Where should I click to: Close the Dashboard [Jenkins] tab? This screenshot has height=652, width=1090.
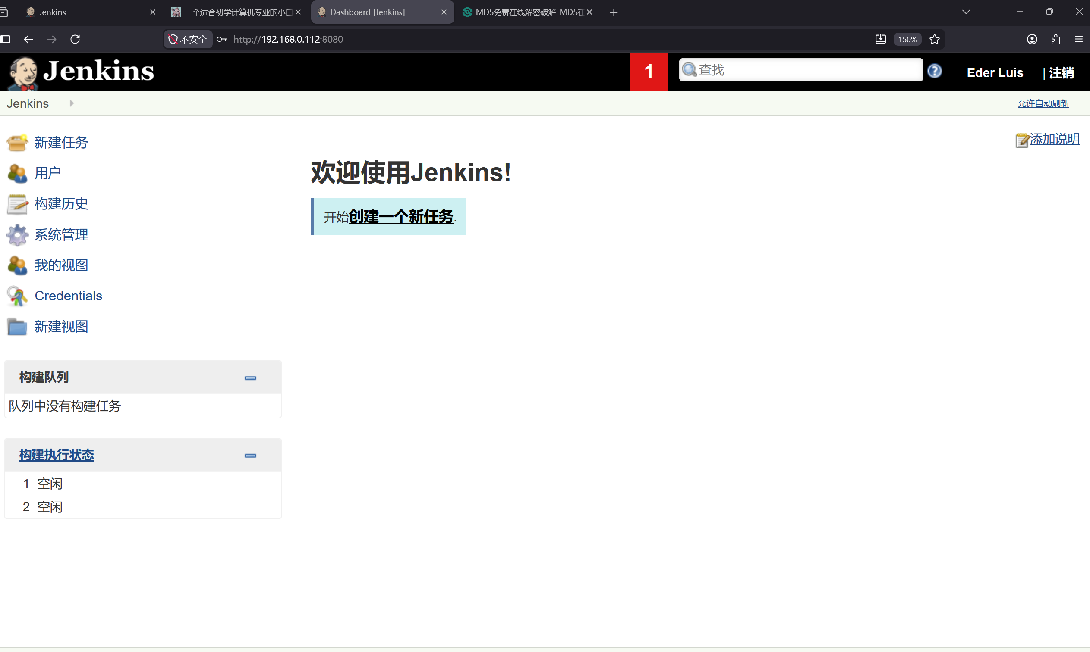point(444,12)
